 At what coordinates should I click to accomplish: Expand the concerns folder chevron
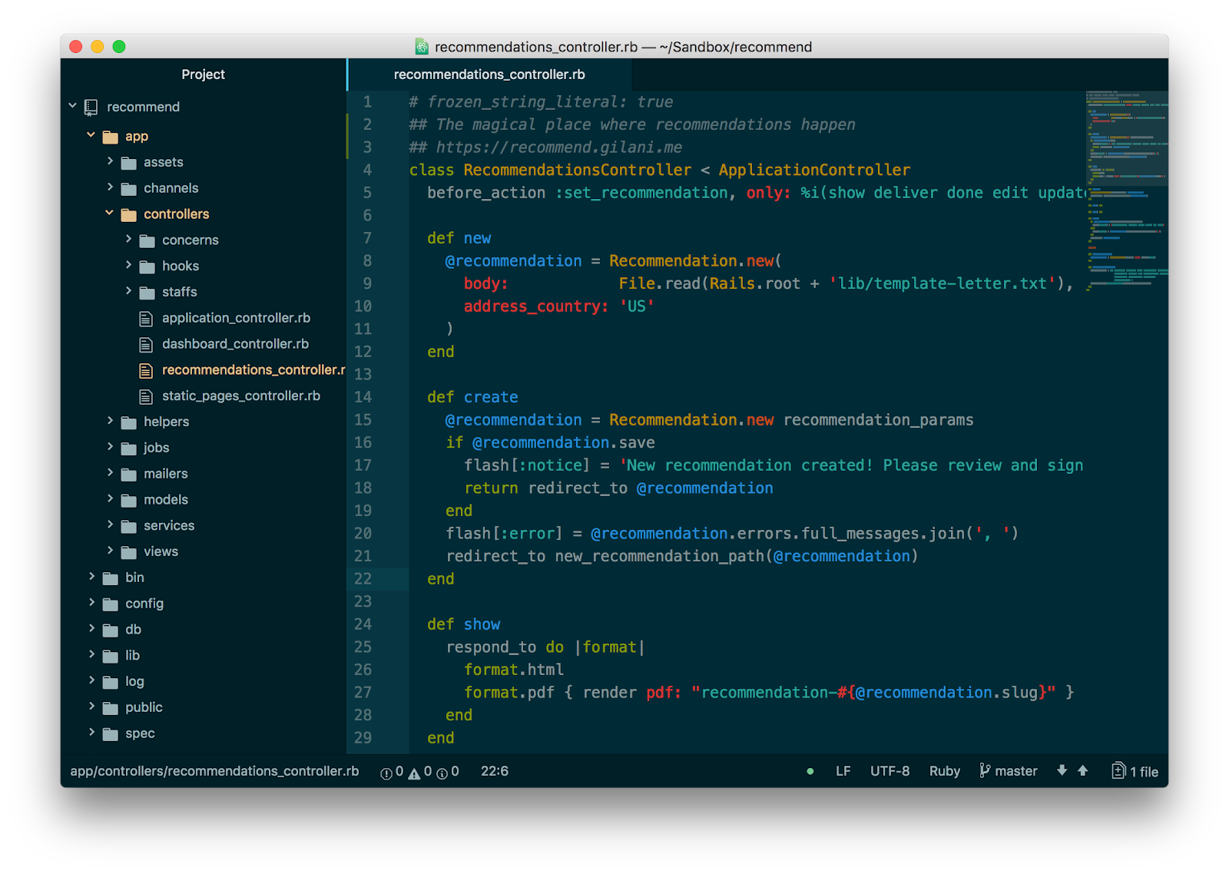click(x=128, y=240)
